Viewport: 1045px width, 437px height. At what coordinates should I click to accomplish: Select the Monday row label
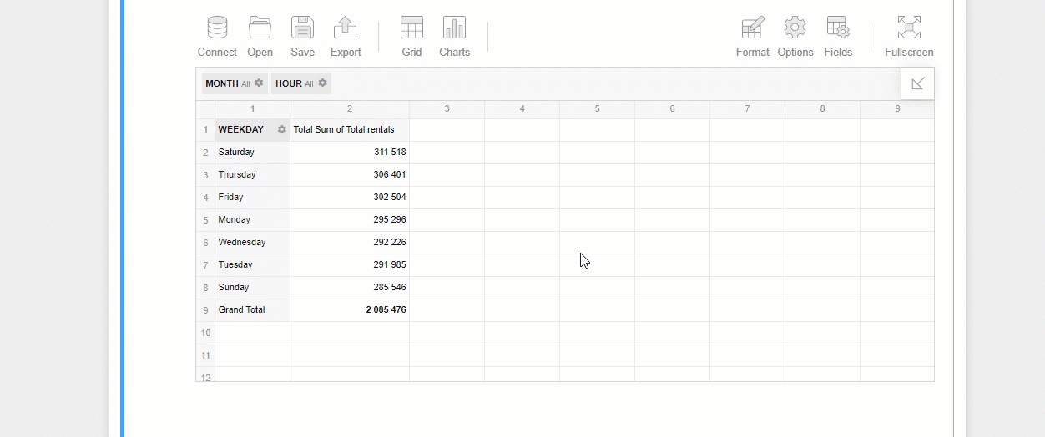click(252, 220)
